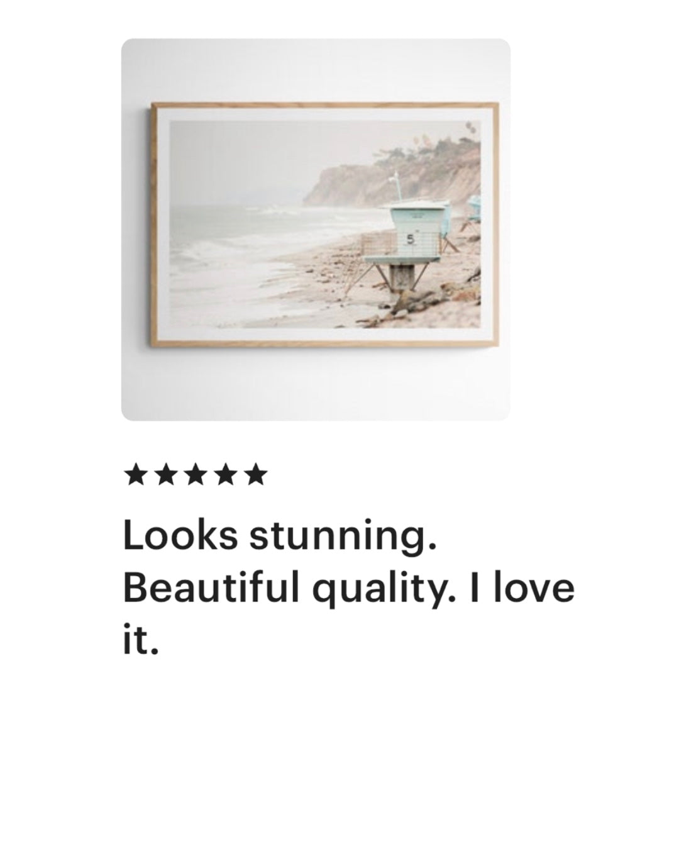Image resolution: width=679 pixels, height=849 pixels.
Task: Click the final word "it." in the review
Action: (x=141, y=640)
